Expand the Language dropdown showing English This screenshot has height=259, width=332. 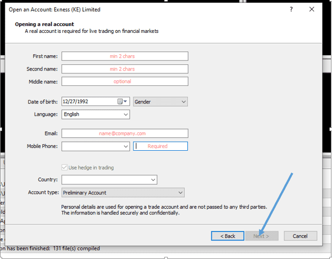pyautogui.click(x=96, y=114)
